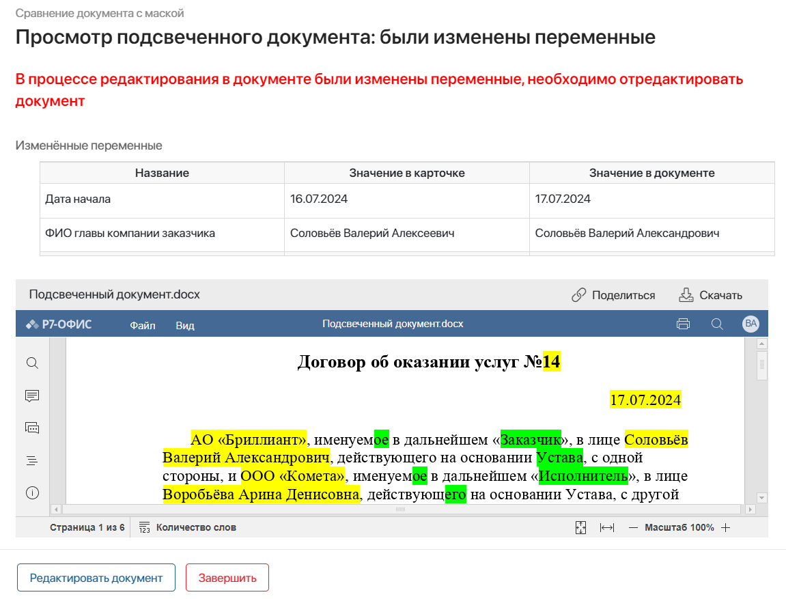The height and width of the screenshot is (599, 786).
Task: Click the Завершить button
Action: pyautogui.click(x=227, y=577)
